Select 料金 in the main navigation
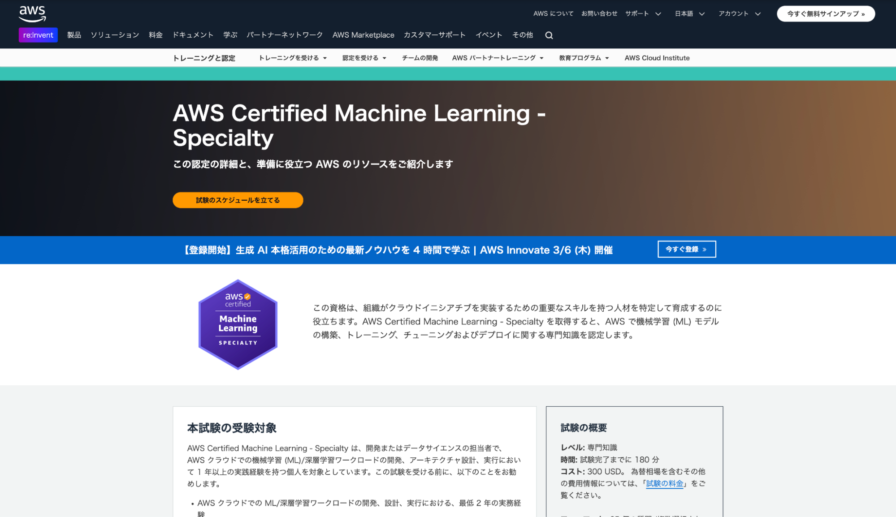Image resolution: width=896 pixels, height=517 pixels. point(156,35)
